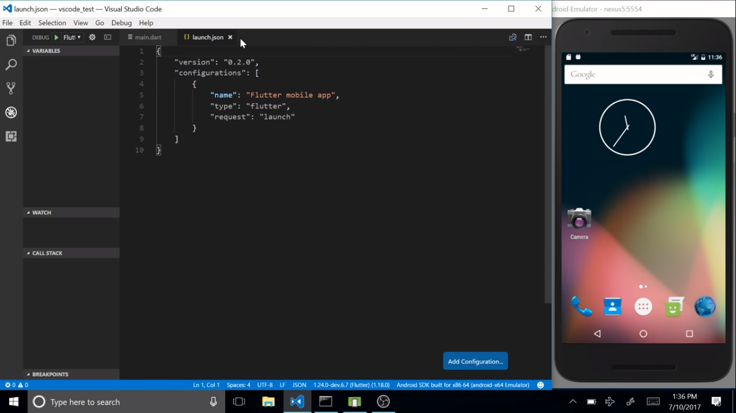Open launch.json settings via the gear icon
Screen dimensions: 736x413
pyautogui.click(x=92, y=37)
